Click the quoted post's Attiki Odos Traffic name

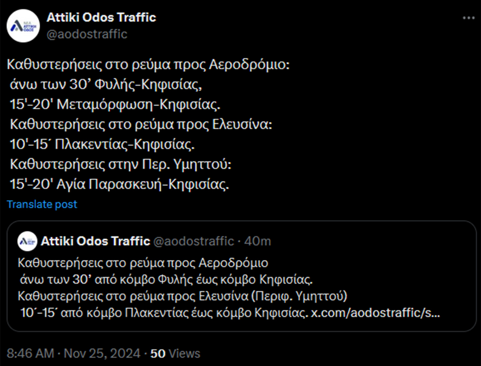click(x=95, y=241)
